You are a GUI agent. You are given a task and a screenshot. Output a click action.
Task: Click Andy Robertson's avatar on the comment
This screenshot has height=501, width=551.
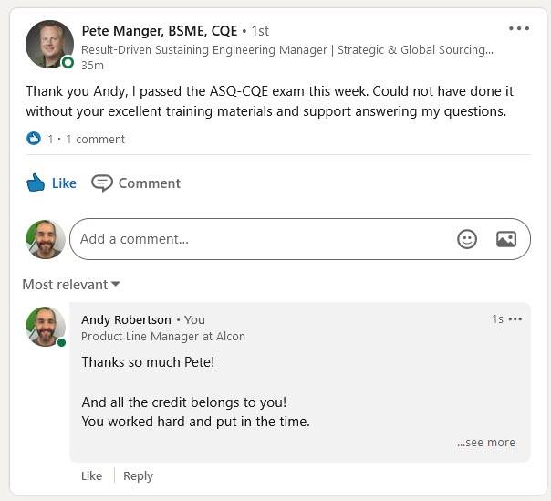(45, 327)
